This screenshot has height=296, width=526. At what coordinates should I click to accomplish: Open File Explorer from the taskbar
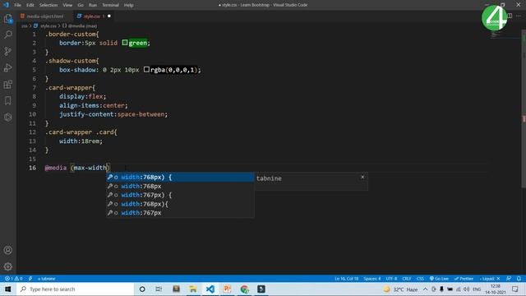192,289
